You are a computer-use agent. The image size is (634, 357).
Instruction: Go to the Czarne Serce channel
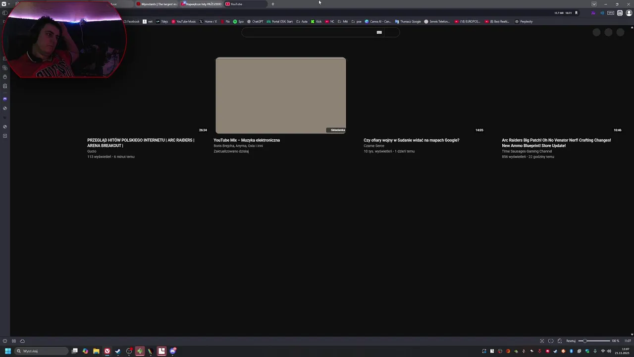[x=374, y=146]
